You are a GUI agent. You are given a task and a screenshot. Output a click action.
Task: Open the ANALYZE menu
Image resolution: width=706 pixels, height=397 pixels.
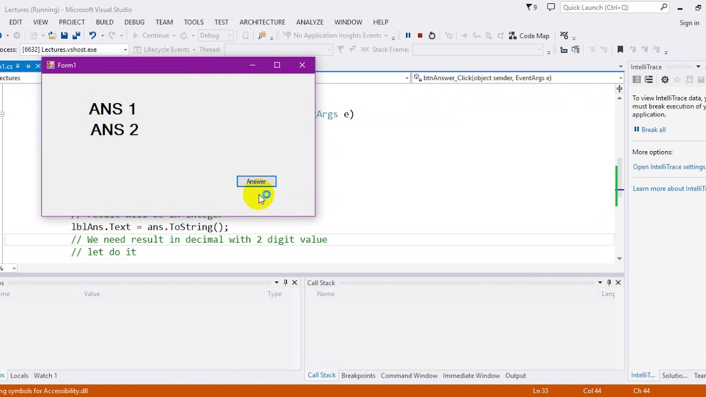pyautogui.click(x=309, y=22)
